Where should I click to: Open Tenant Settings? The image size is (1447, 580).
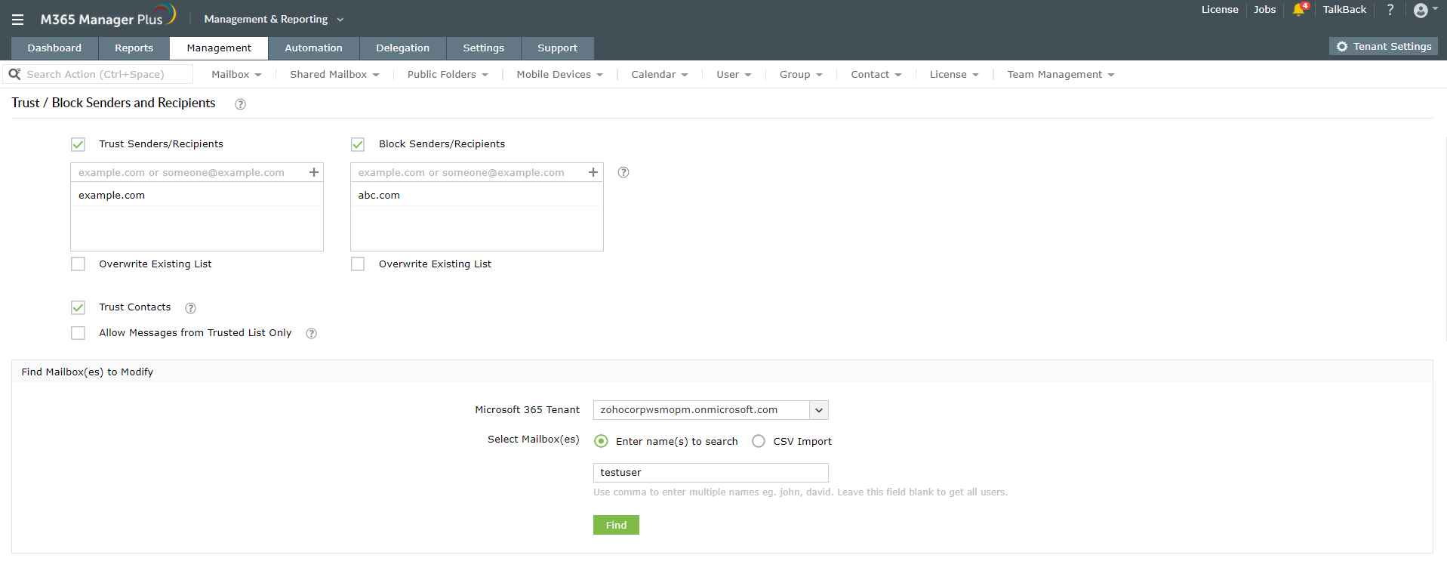[1384, 46]
